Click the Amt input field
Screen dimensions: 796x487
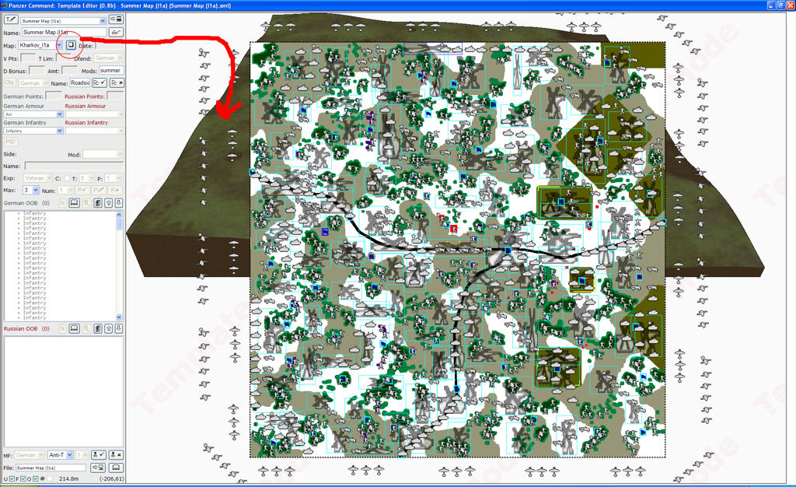click(x=69, y=71)
